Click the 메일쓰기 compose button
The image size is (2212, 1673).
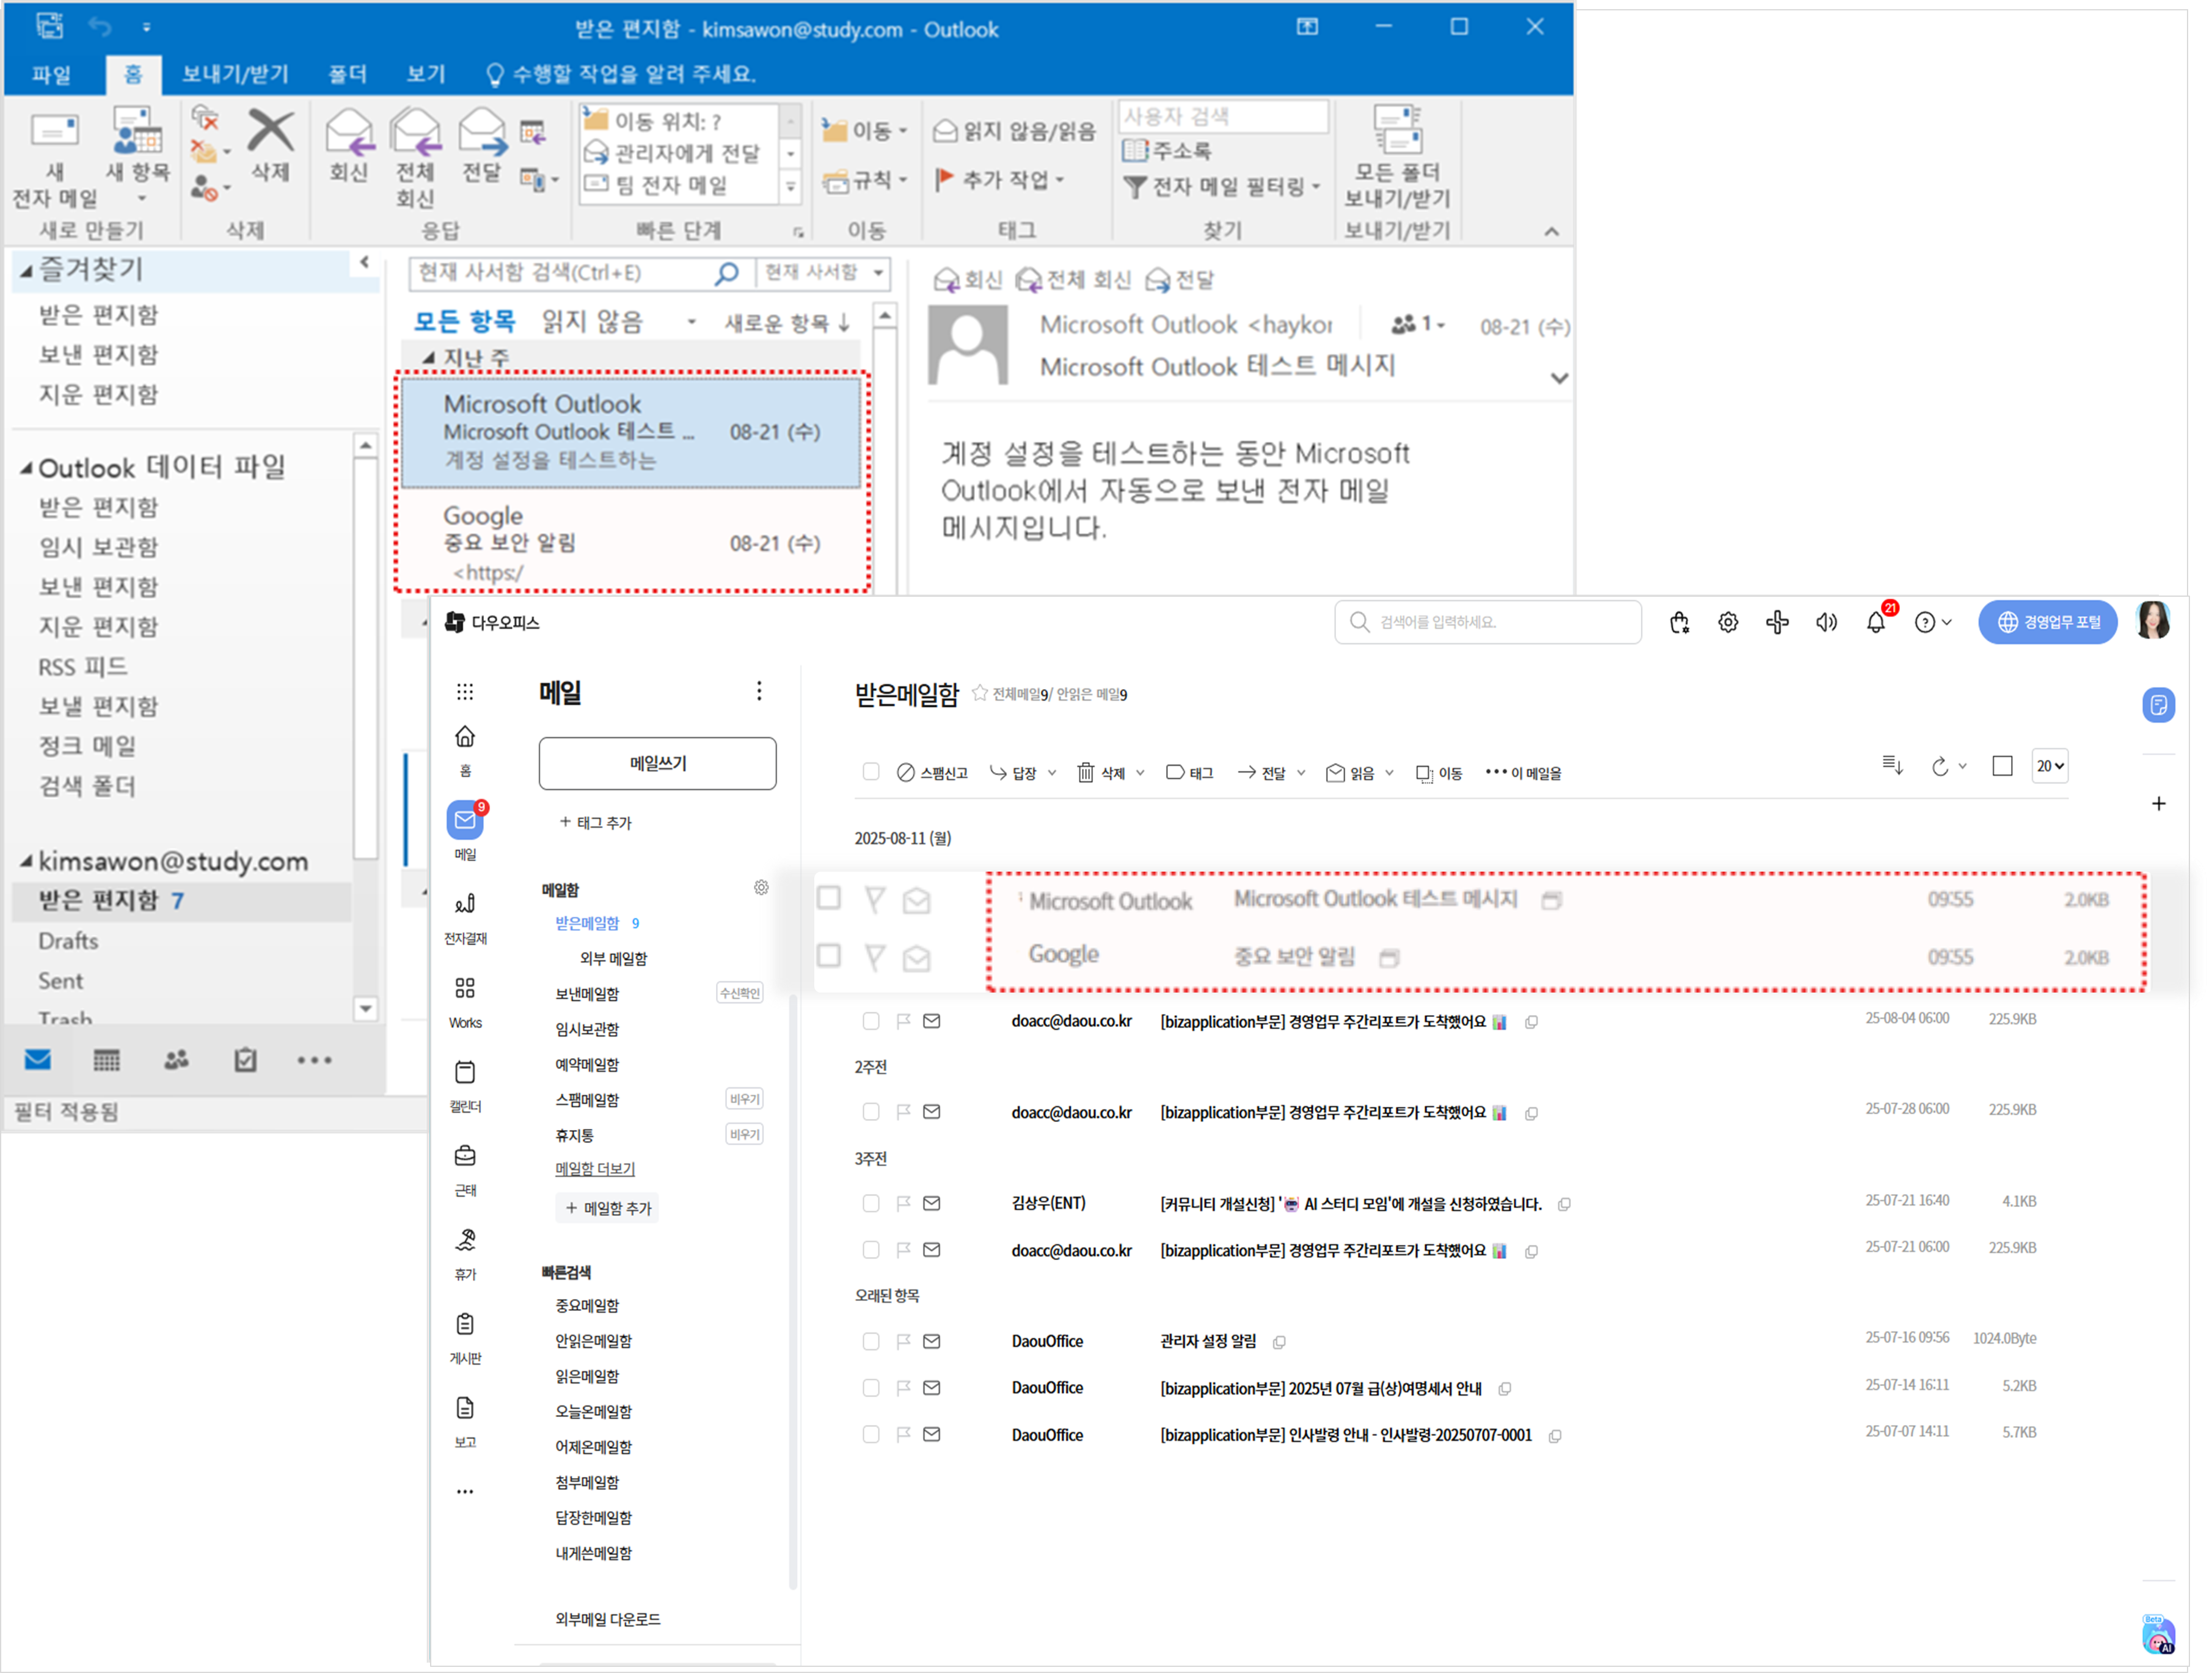point(657,763)
